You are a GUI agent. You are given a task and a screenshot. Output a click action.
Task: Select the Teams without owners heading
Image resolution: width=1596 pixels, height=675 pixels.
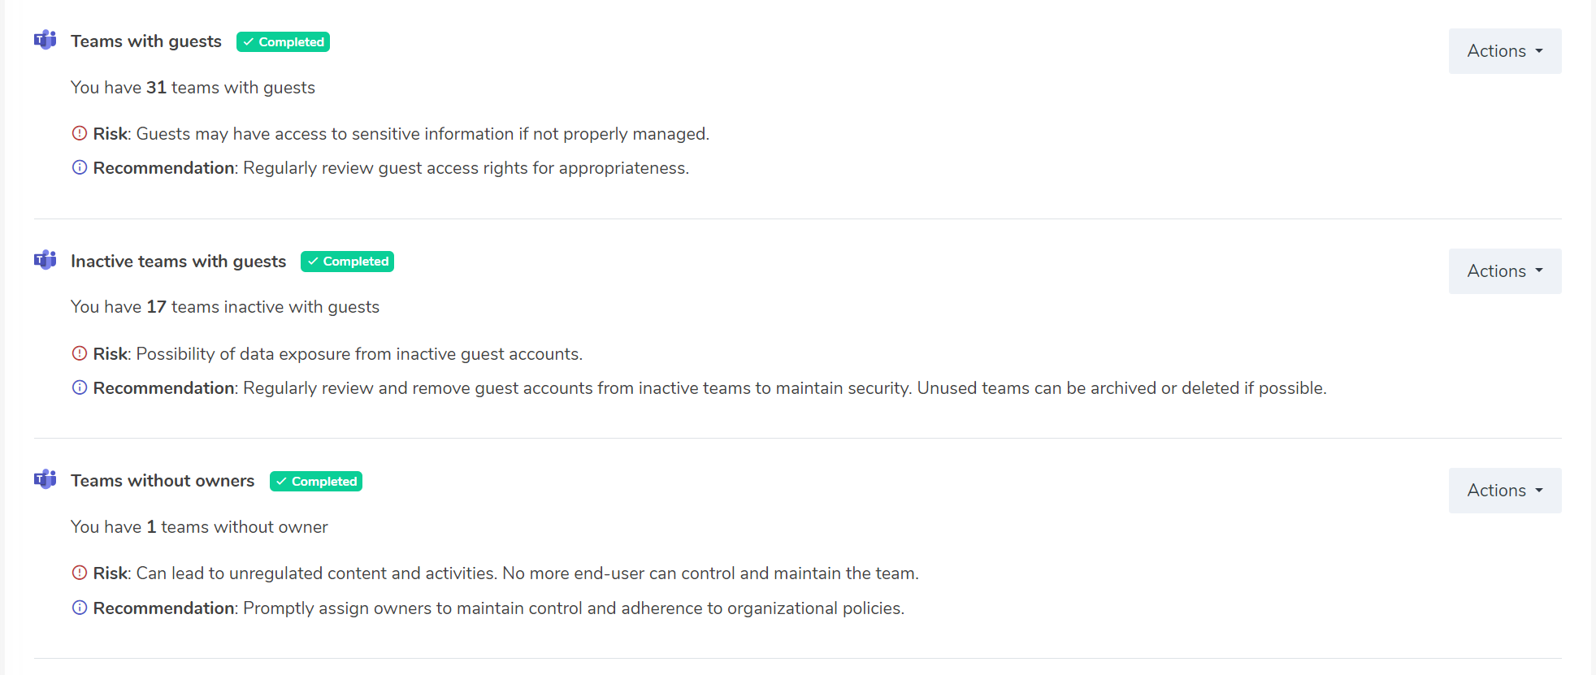coord(163,481)
